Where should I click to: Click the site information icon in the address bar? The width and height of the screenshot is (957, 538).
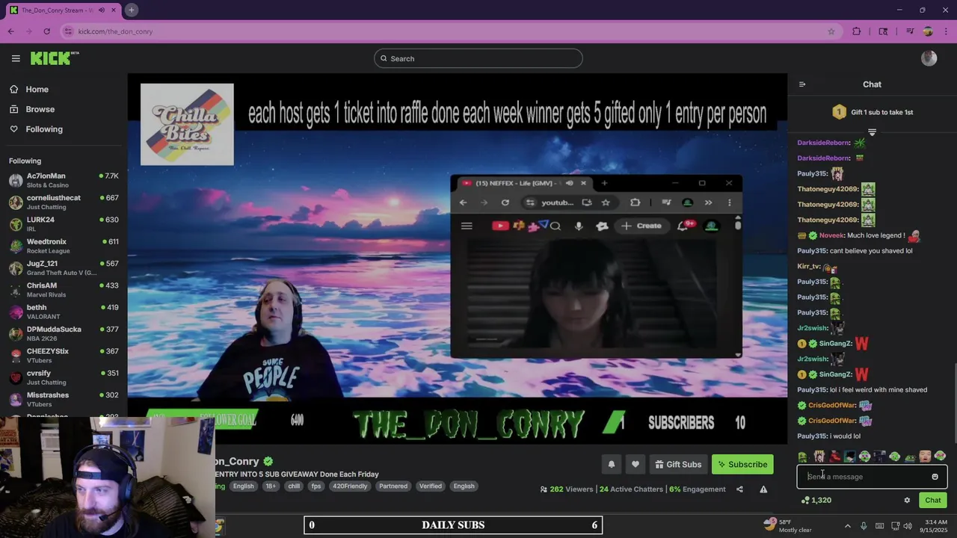68,31
